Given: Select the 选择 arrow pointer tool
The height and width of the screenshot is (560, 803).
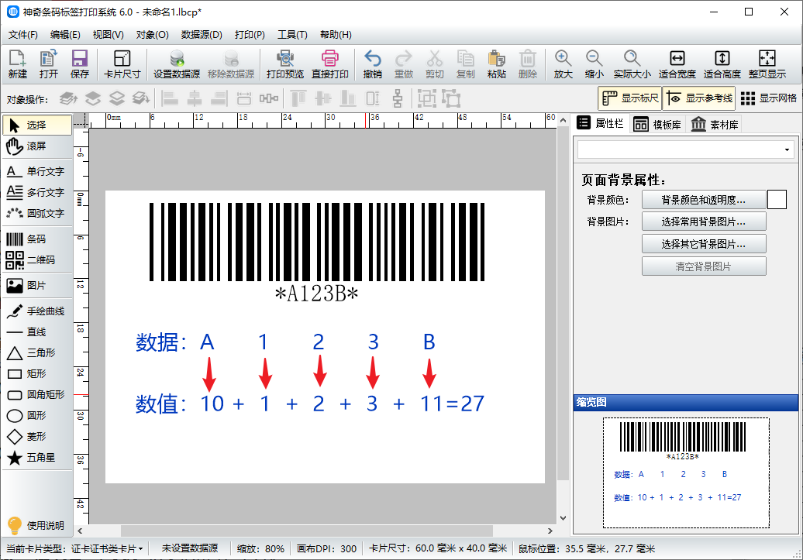Looking at the screenshot, I should (x=37, y=125).
